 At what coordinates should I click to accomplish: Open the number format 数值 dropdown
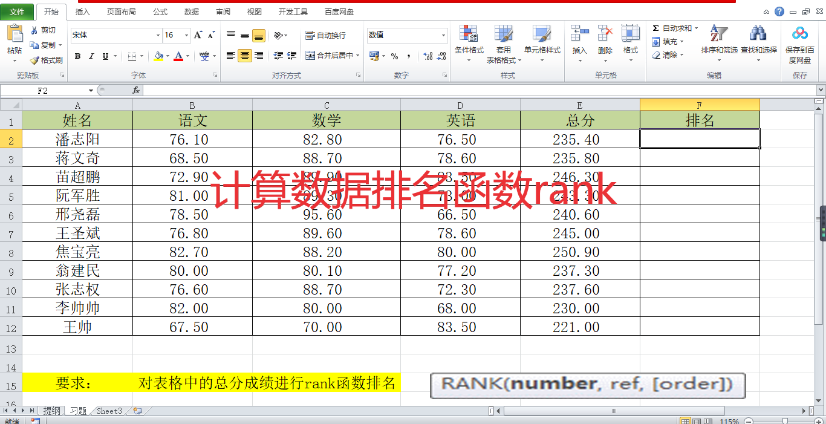443,36
